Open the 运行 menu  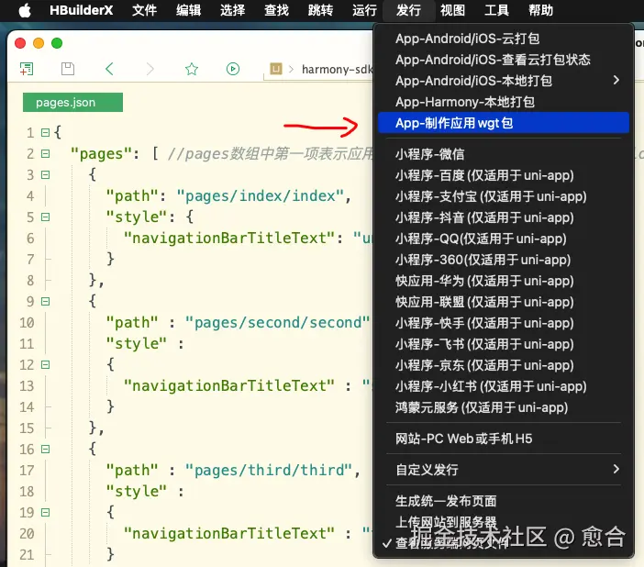[x=364, y=10]
